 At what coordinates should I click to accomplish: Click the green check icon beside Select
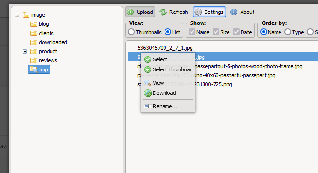pyautogui.click(x=148, y=59)
